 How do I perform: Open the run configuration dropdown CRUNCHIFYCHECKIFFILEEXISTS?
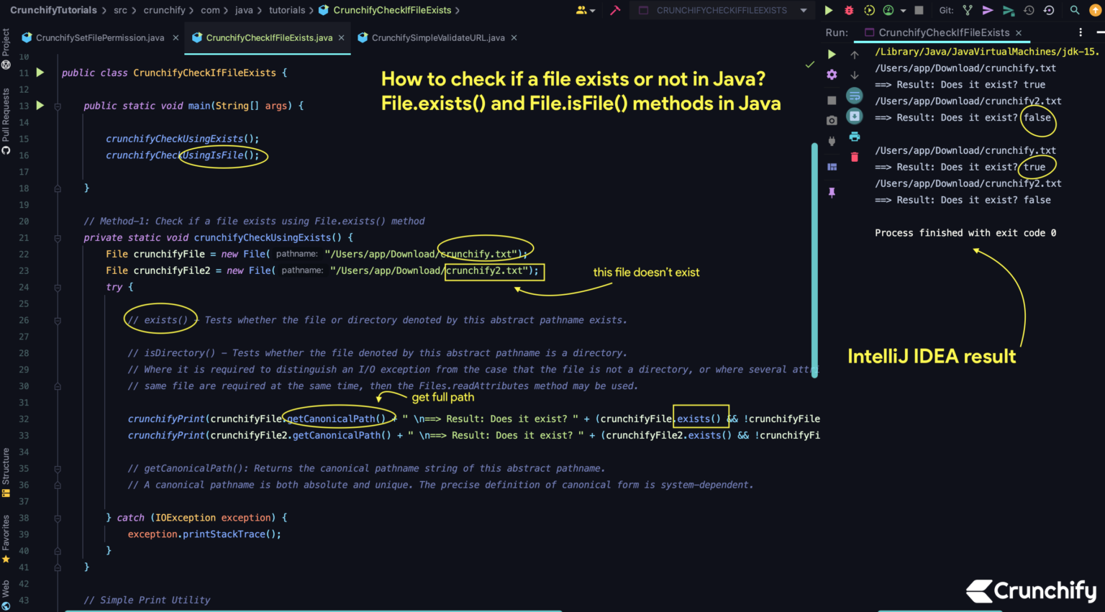pyautogui.click(x=719, y=10)
